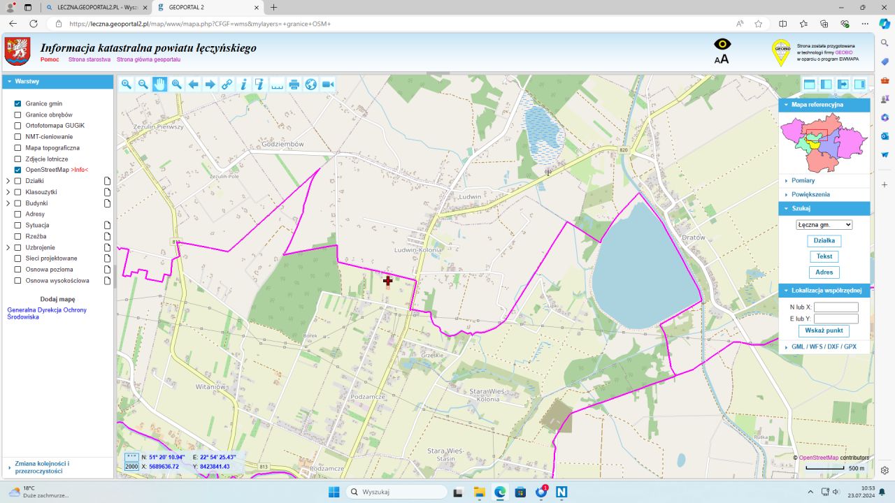
Task: Expand Zmiana kolejności i przezroczystości
Action: click(57, 467)
